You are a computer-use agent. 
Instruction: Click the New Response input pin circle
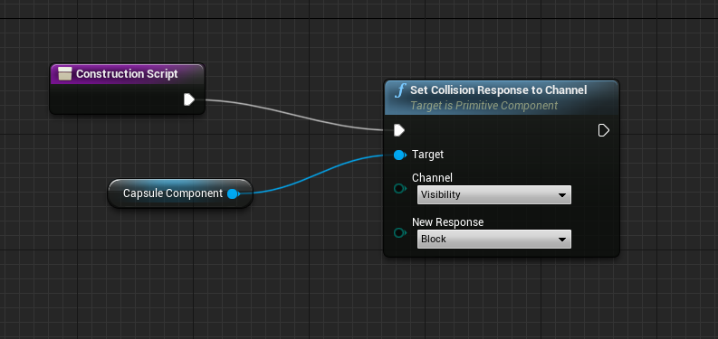[x=400, y=233]
